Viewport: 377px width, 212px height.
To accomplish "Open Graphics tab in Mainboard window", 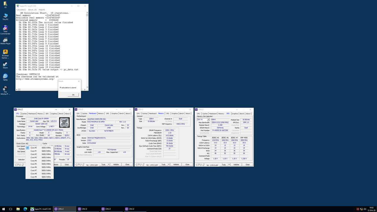I will tap(115, 114).
